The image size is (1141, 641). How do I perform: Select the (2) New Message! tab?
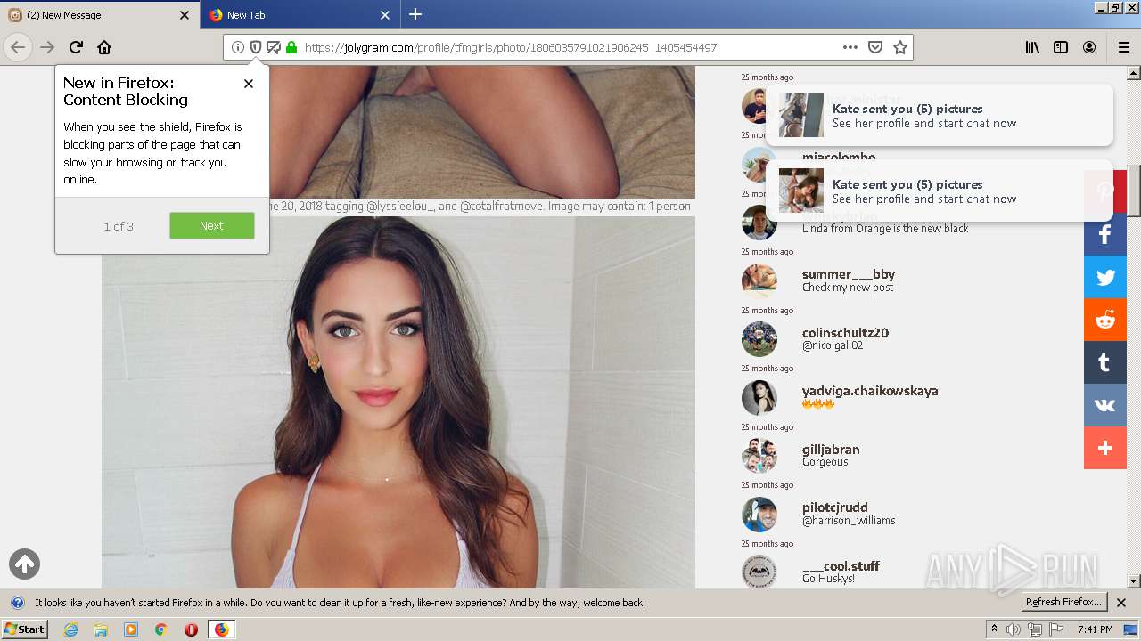pyautogui.click(x=100, y=15)
